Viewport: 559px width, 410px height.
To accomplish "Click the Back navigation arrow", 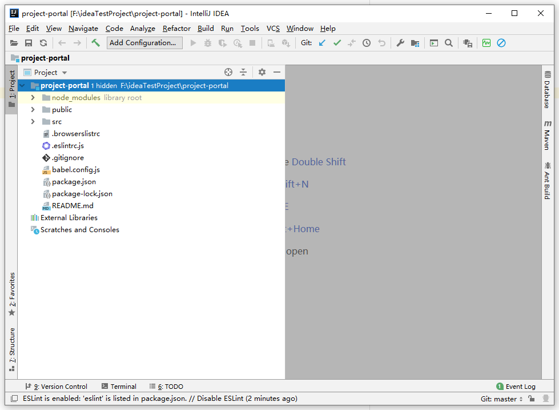I will [62, 43].
